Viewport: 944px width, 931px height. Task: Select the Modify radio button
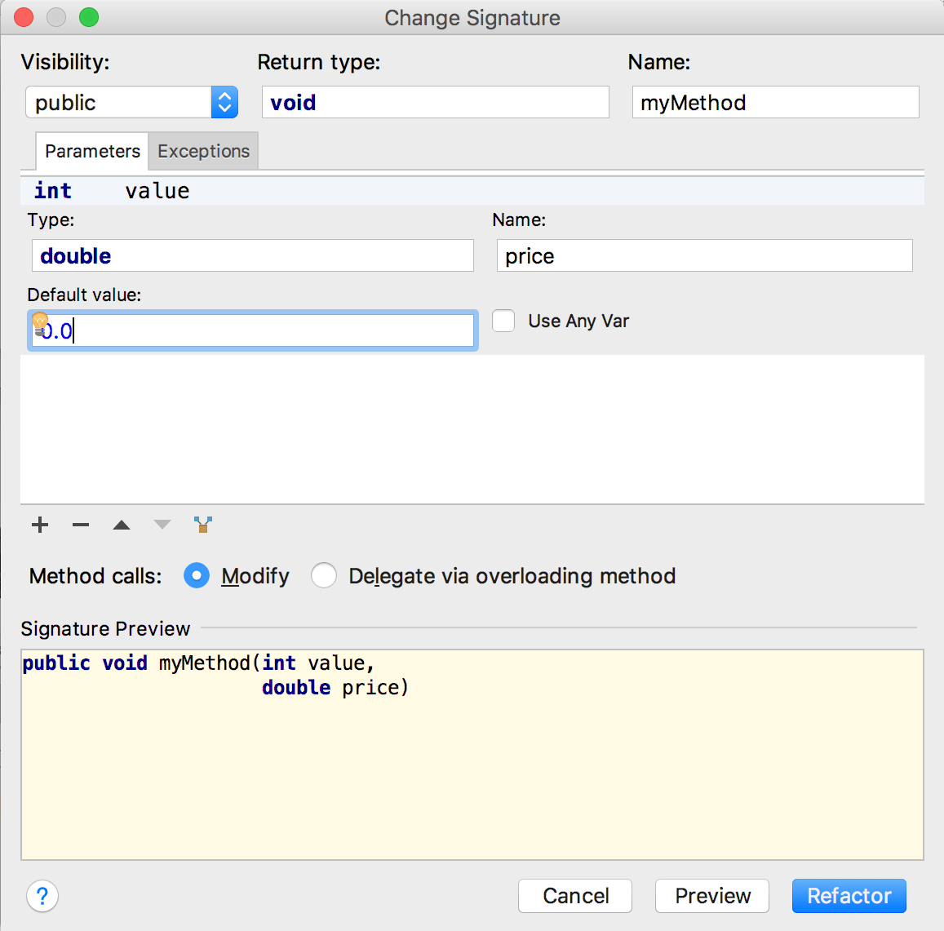coord(197,575)
